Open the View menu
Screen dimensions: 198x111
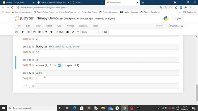pos(38,26)
